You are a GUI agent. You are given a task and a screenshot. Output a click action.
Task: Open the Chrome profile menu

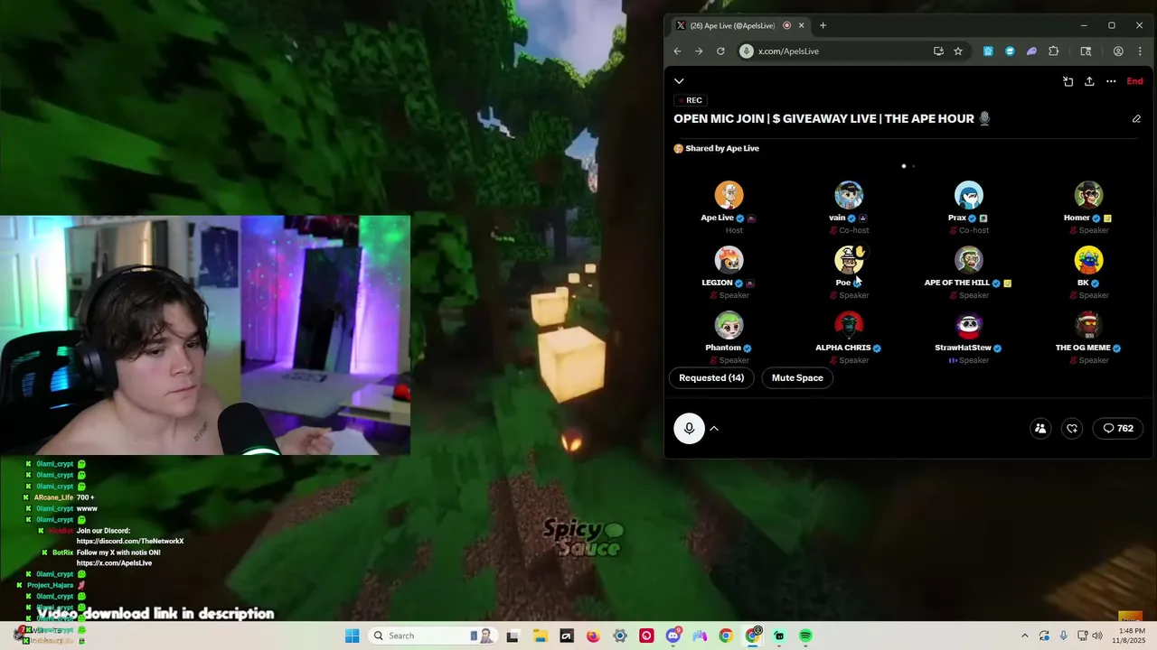pyautogui.click(x=1118, y=51)
